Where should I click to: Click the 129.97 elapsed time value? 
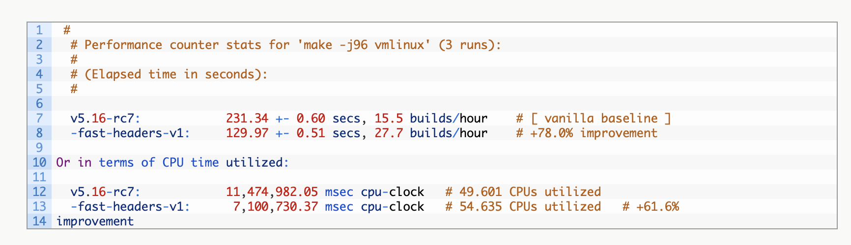247,133
